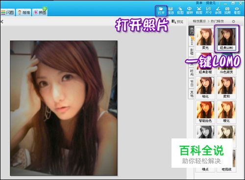Click the main photo on the canvas
The height and width of the screenshot is (180, 245).
point(64,108)
